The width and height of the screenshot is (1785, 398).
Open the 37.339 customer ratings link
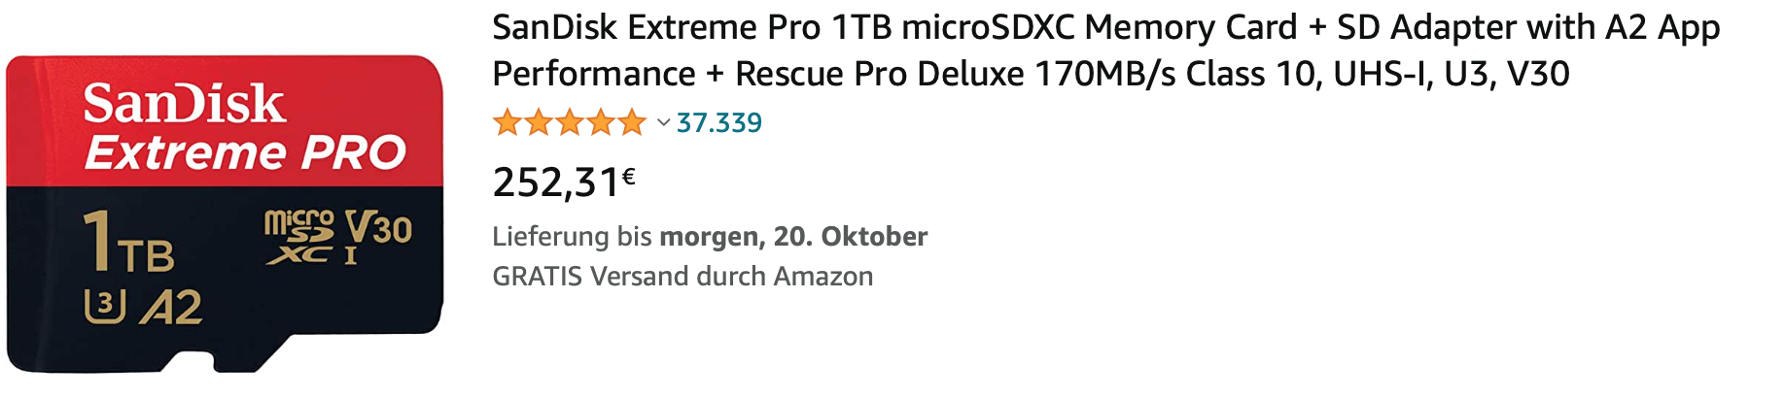pos(718,123)
